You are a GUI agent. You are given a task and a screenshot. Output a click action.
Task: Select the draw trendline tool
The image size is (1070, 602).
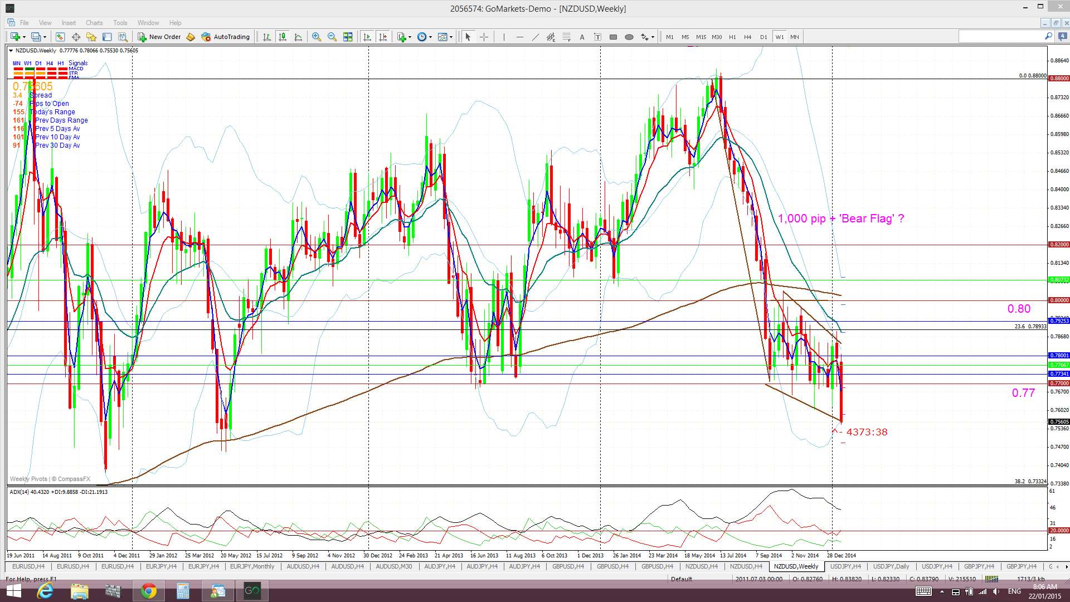click(x=535, y=37)
